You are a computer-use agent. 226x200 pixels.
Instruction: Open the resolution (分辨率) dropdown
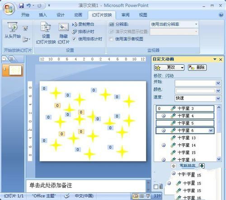[174, 24]
